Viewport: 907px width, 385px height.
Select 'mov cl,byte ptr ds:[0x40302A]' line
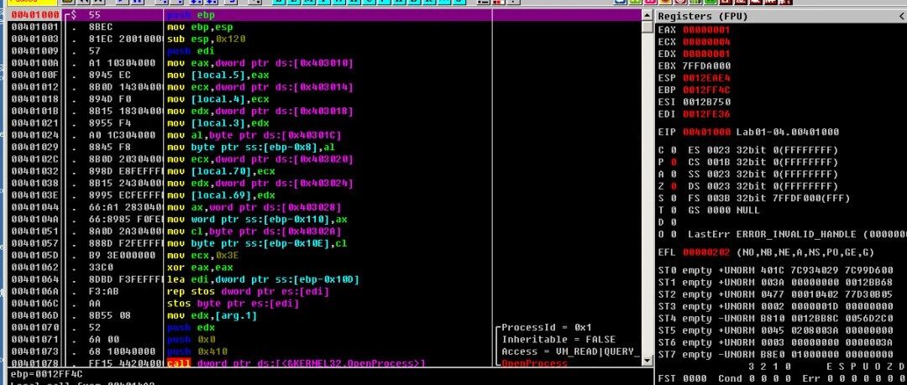[x=254, y=232]
